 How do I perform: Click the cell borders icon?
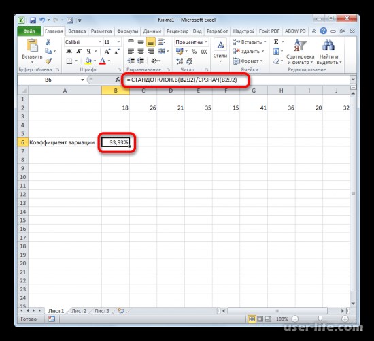pos(69,61)
